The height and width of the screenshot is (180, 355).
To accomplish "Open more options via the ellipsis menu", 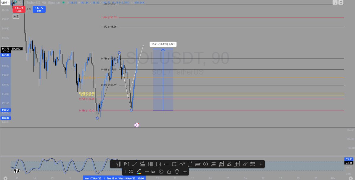I will point(185,171).
